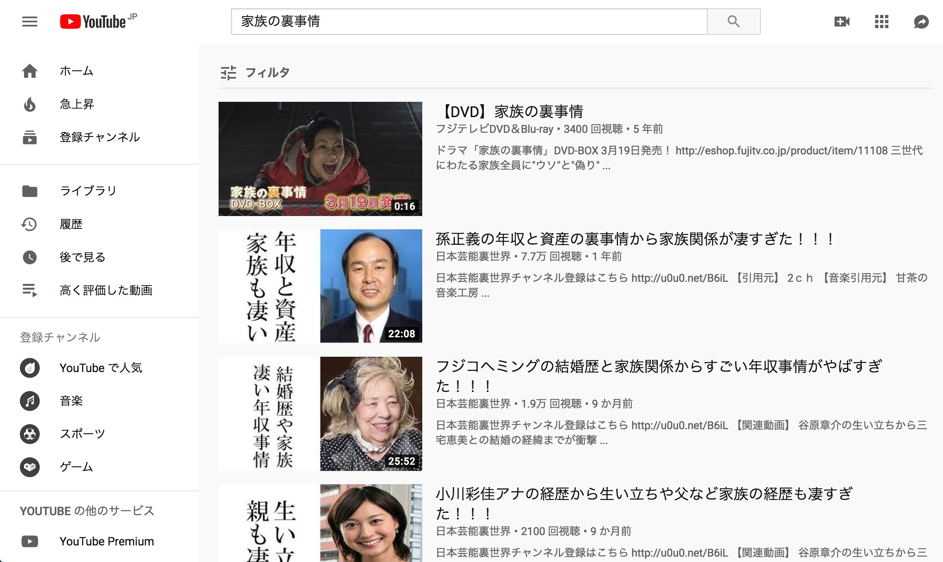This screenshot has height=562, width=943.
Task: Open the フジコヘミング video thumbnail
Action: pyautogui.click(x=320, y=414)
